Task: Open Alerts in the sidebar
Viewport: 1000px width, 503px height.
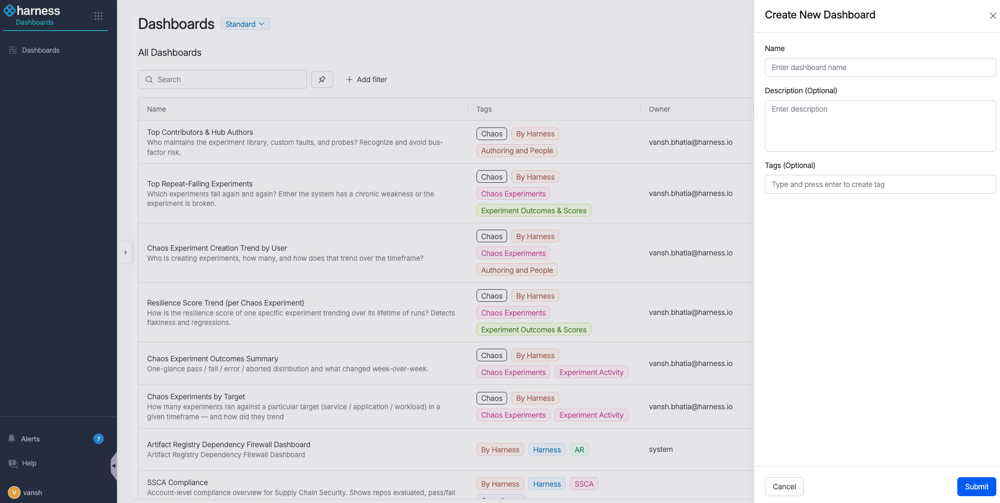Action: (x=30, y=439)
